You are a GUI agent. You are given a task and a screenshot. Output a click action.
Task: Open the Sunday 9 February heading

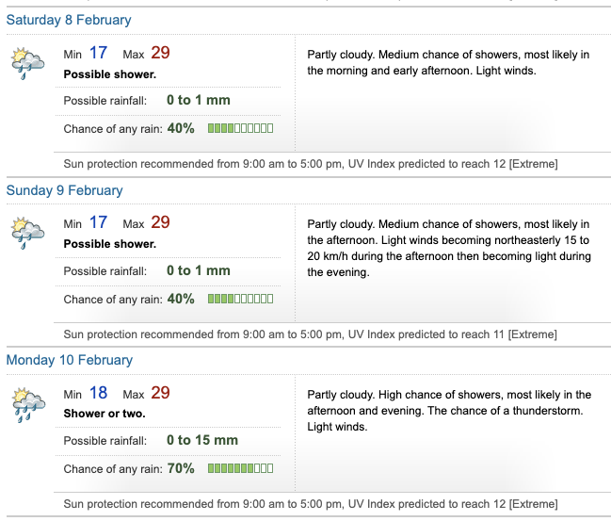click(x=65, y=190)
